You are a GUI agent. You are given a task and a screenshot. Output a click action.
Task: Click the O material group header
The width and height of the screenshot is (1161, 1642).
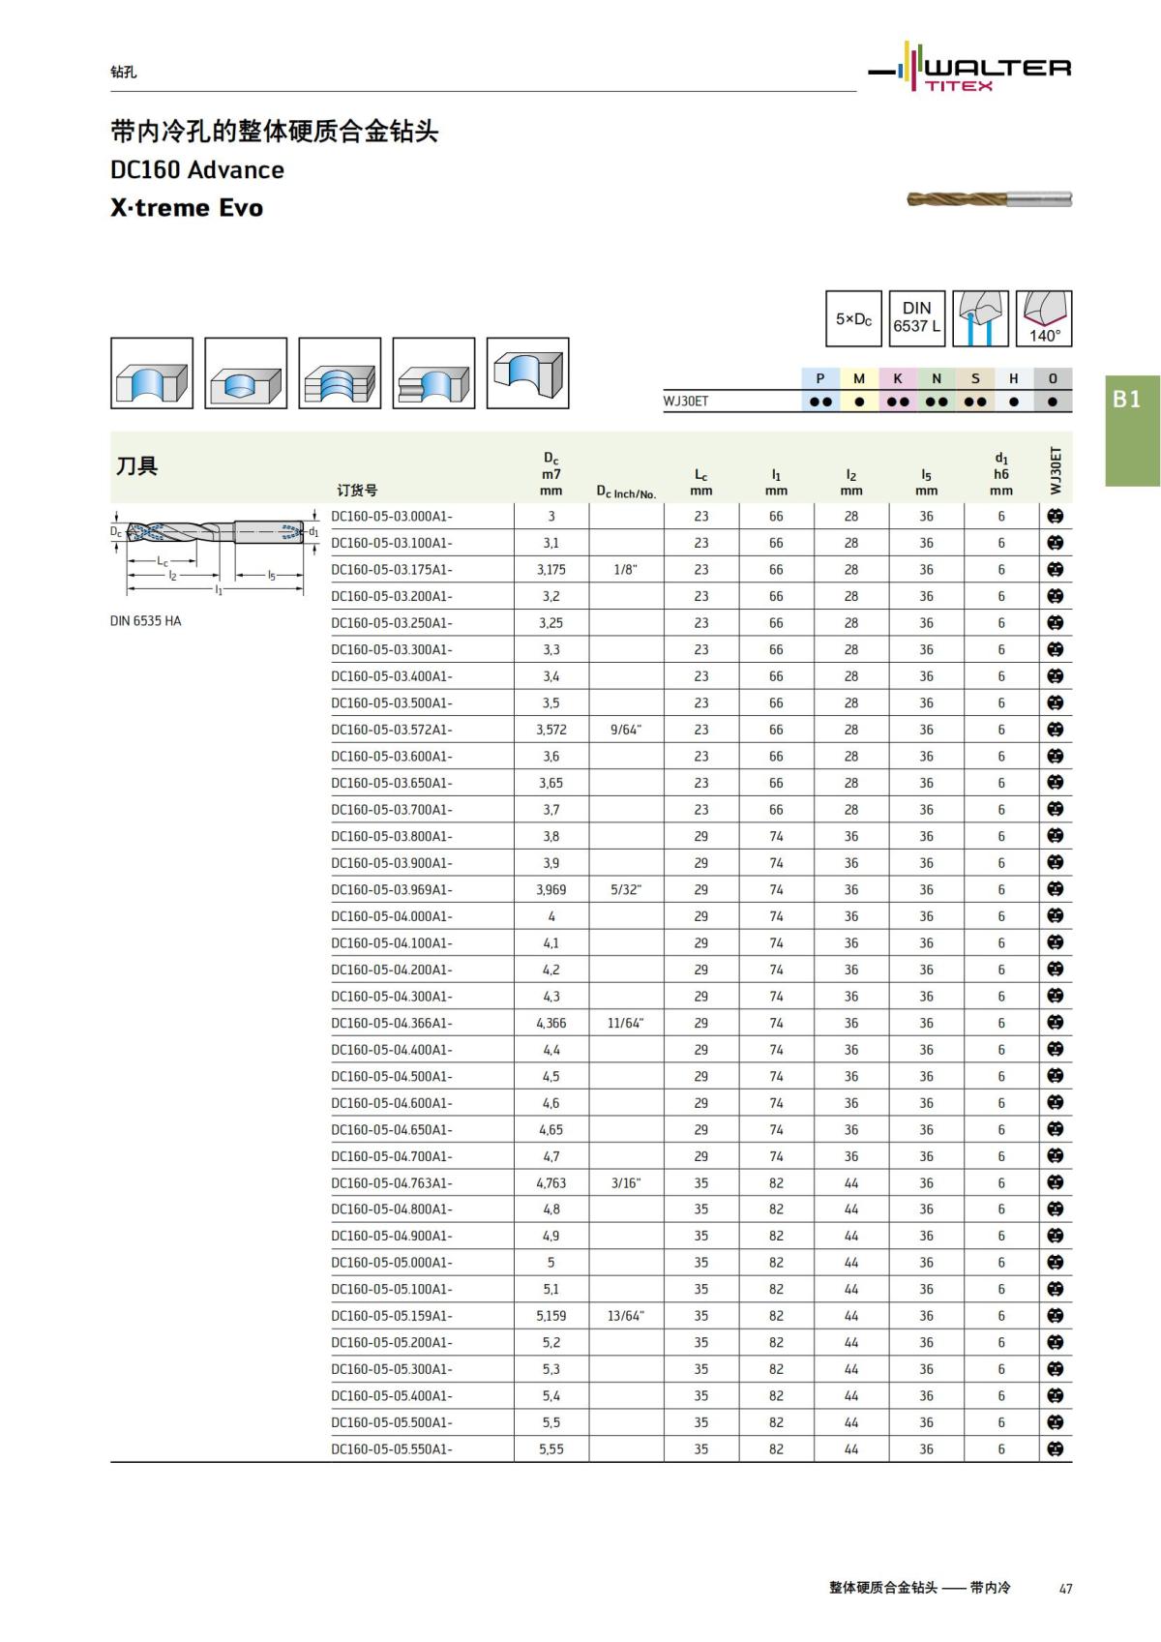point(1053,378)
